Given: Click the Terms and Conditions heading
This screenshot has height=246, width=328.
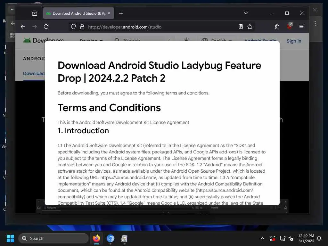Looking at the screenshot, I should (109, 108).
